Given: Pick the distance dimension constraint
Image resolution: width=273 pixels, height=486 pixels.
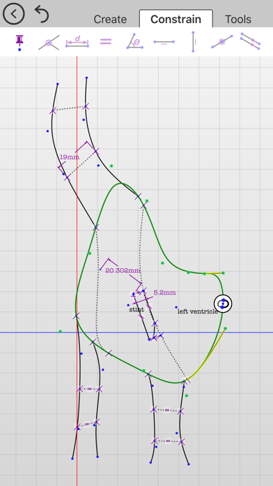Looking at the screenshot, I should [77, 42].
